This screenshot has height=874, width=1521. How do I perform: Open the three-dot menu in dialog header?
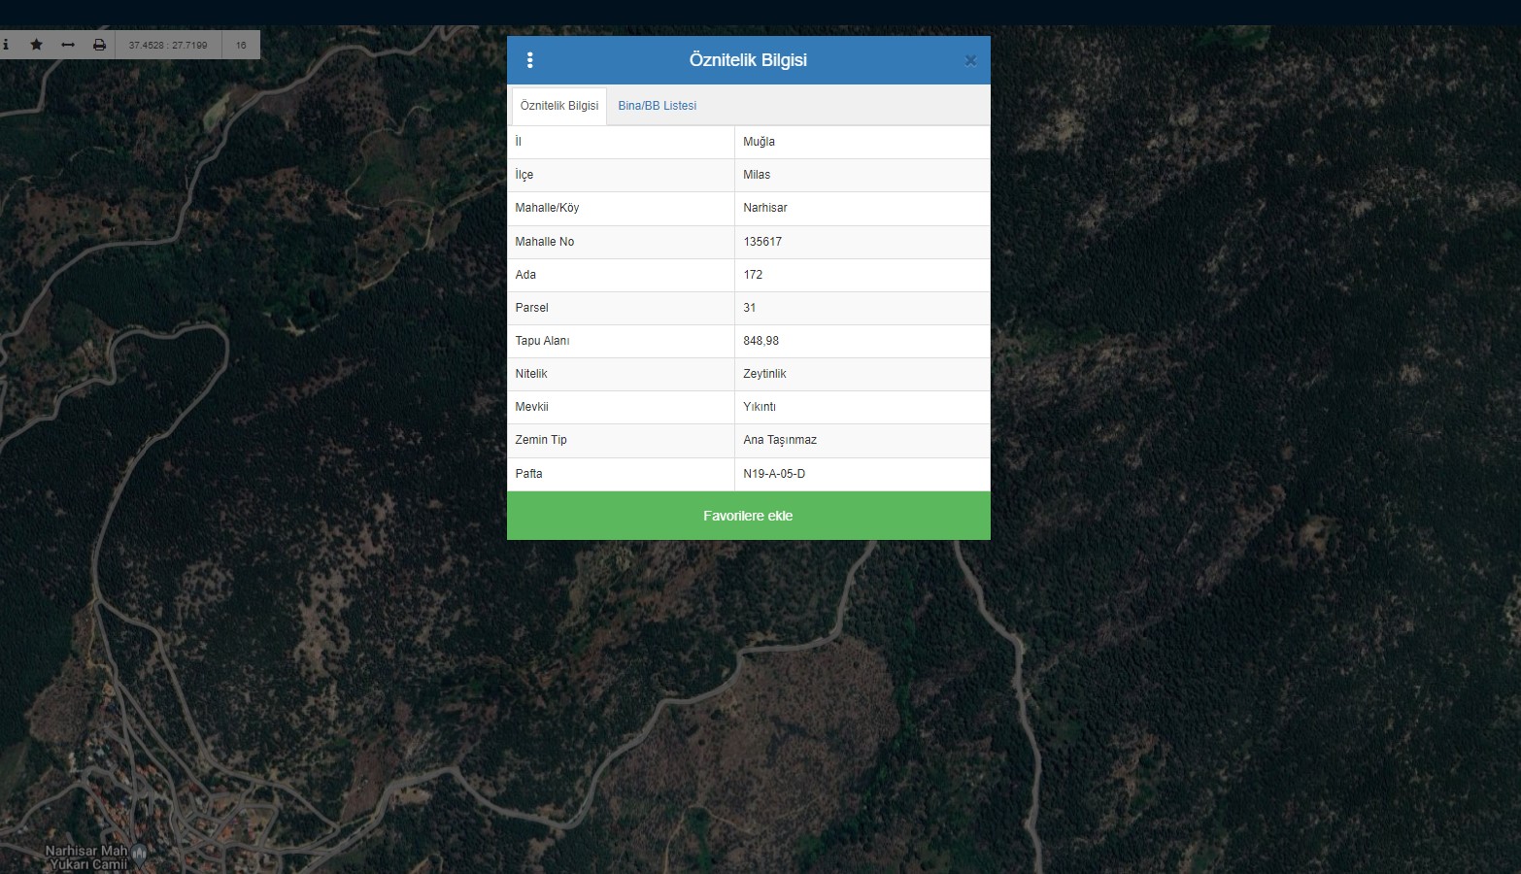click(529, 60)
